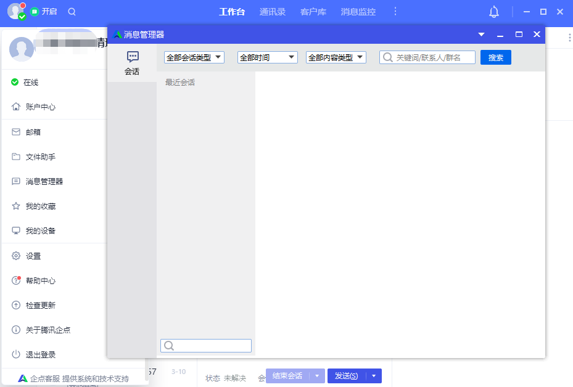Viewport: 573px width, 387px height.
Task: Click the more options dots in the top bar
Action: 395,12
